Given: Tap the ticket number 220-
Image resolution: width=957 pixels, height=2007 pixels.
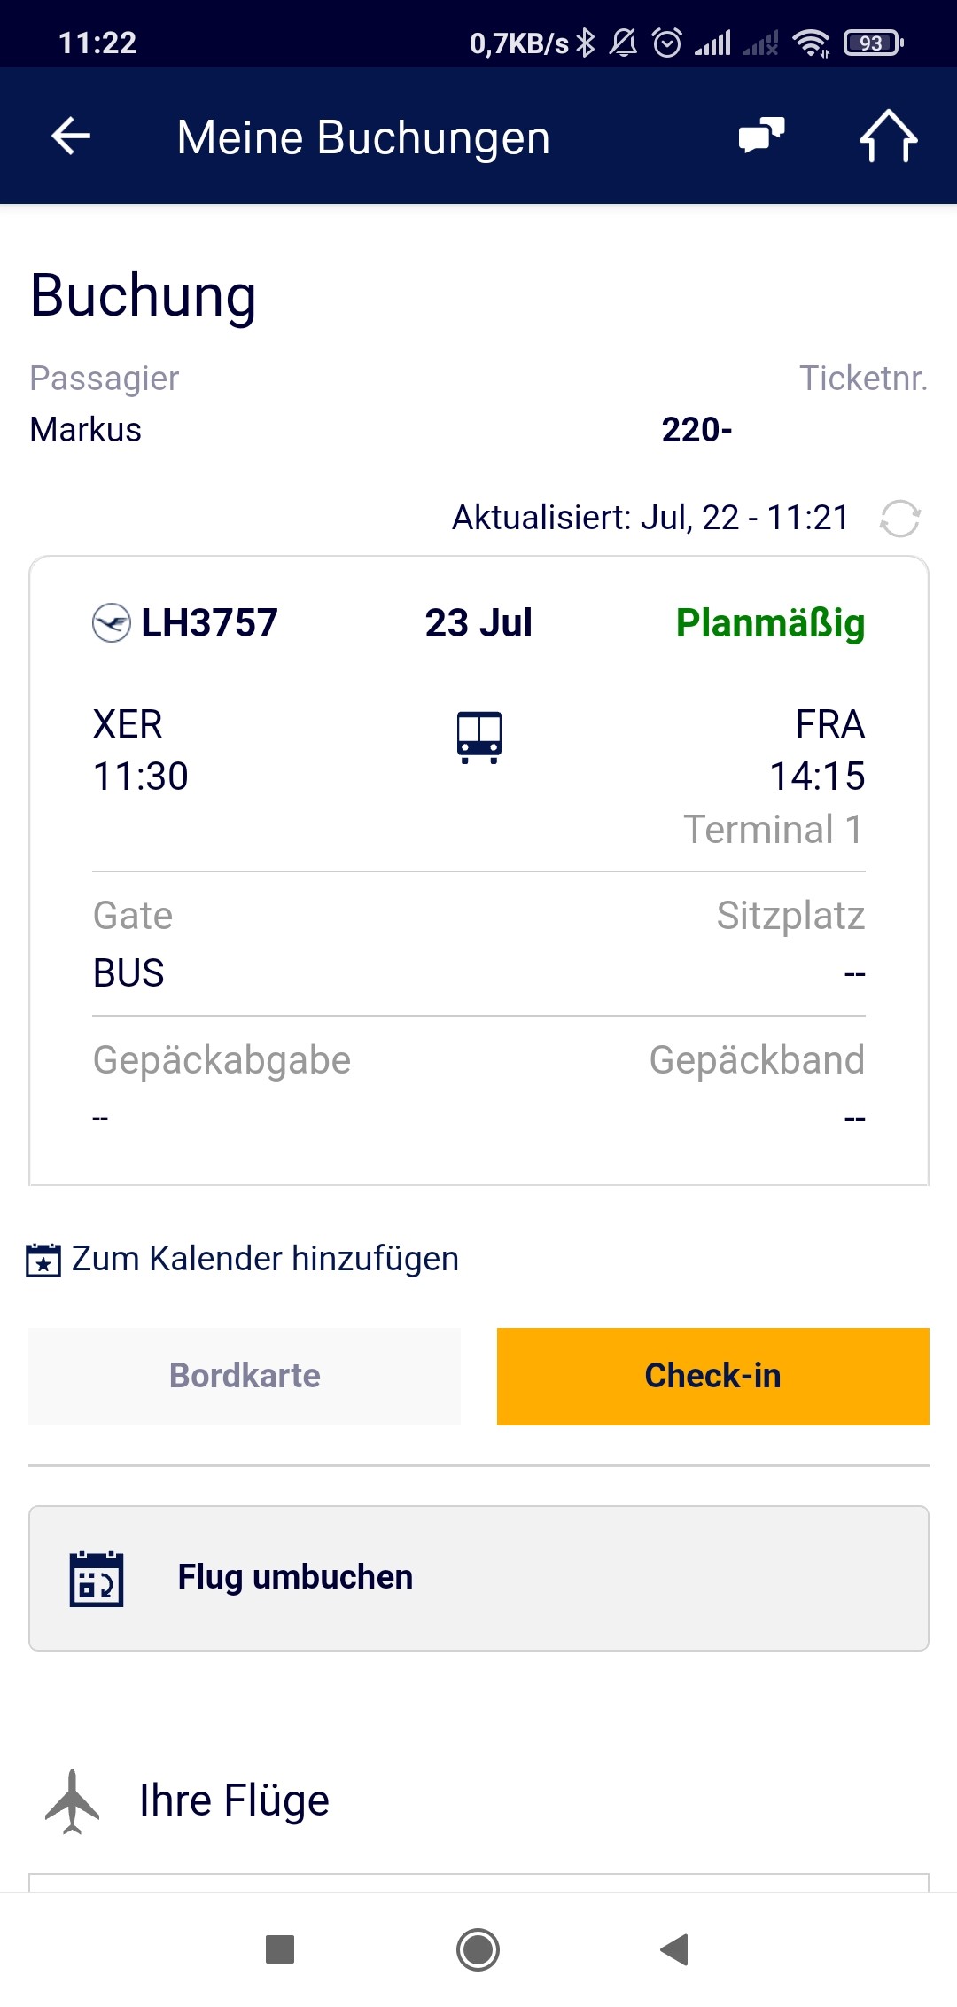Looking at the screenshot, I should point(696,430).
